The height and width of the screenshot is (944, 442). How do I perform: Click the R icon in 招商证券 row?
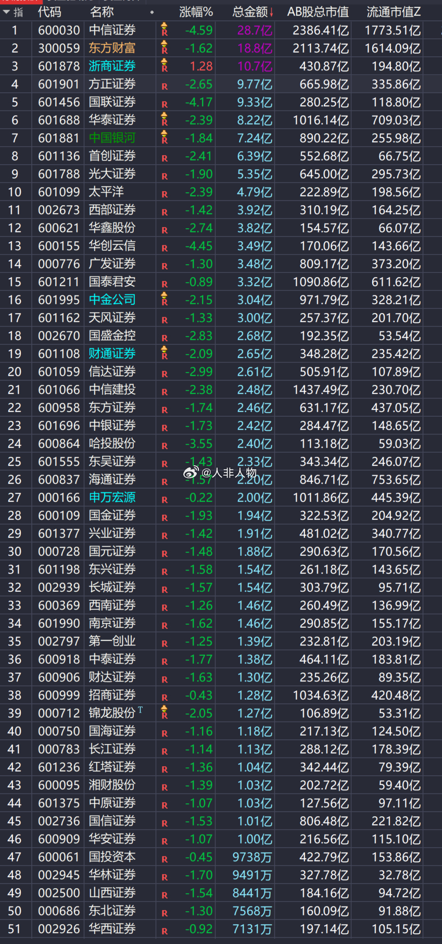pyautogui.click(x=165, y=698)
